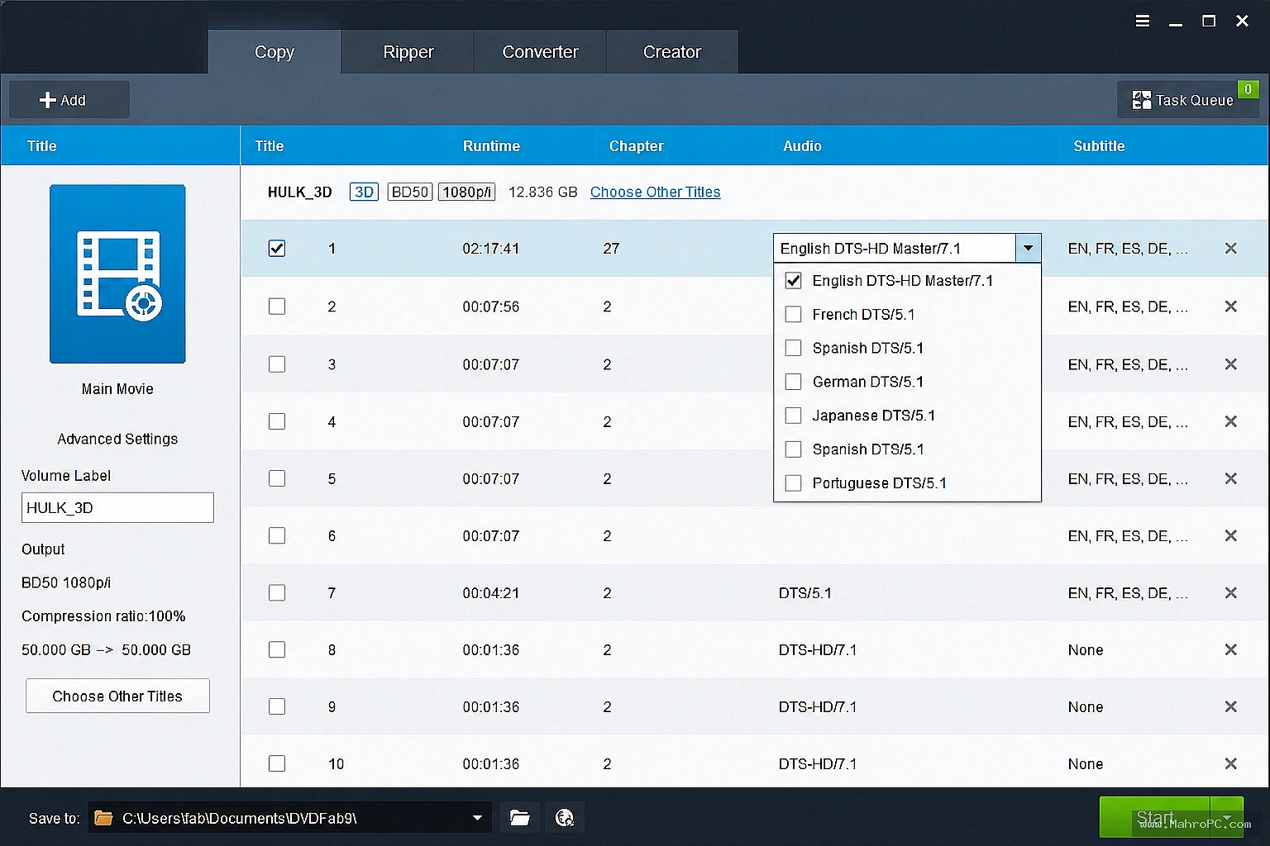Viewport: 1270px width, 846px height.
Task: Check title 6 checkbox
Action: click(277, 535)
